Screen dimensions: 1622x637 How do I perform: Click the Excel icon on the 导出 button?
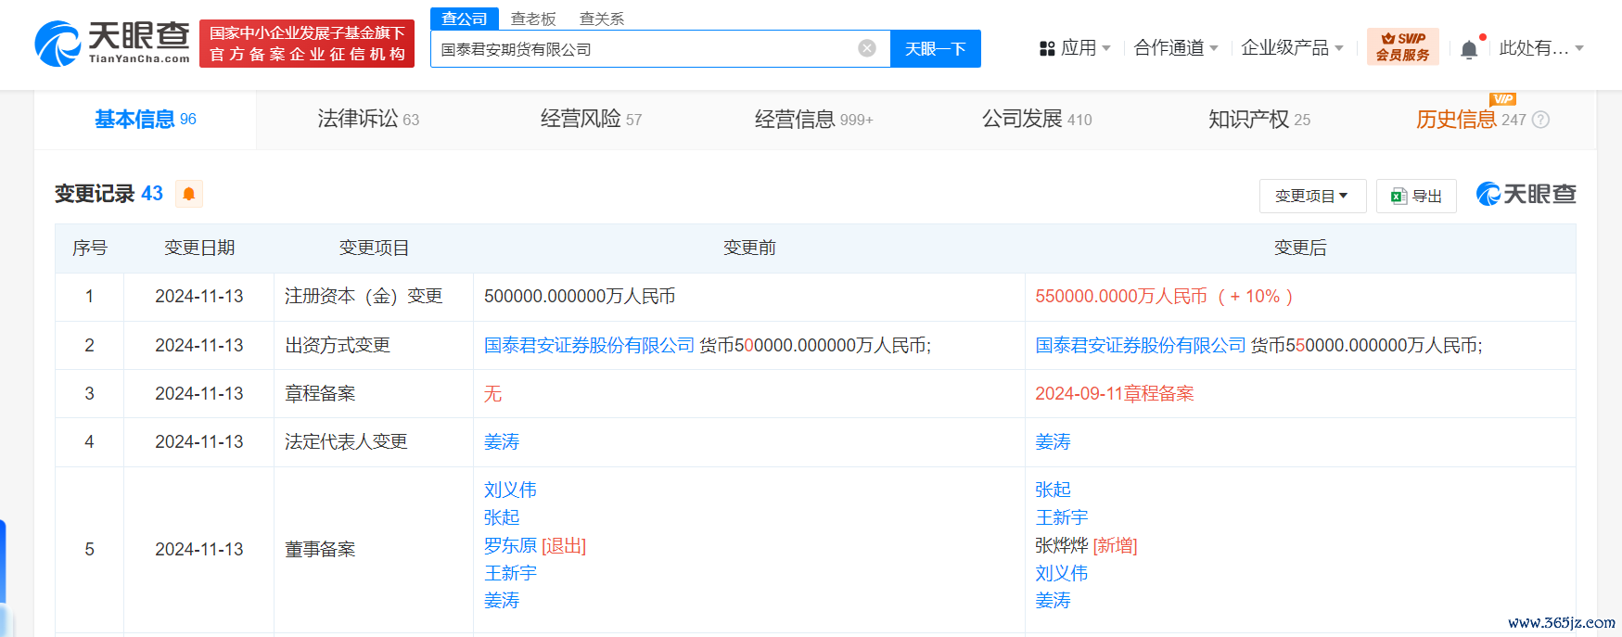[x=1398, y=196]
